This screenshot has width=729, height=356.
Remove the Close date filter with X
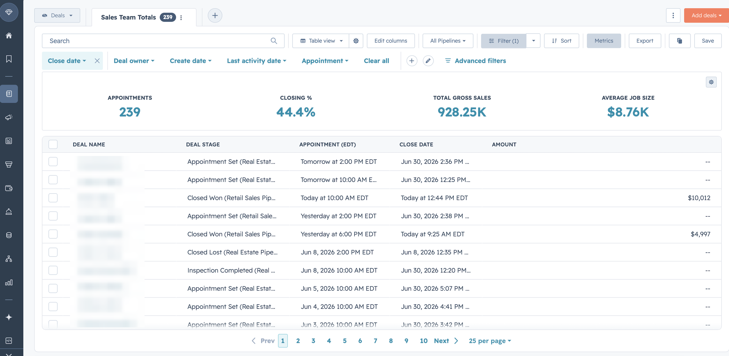tap(97, 61)
